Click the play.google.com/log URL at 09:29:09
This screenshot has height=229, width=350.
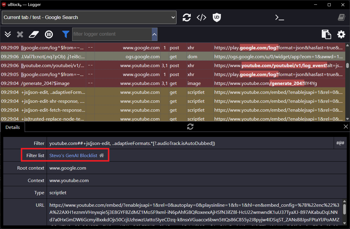(x=278, y=48)
